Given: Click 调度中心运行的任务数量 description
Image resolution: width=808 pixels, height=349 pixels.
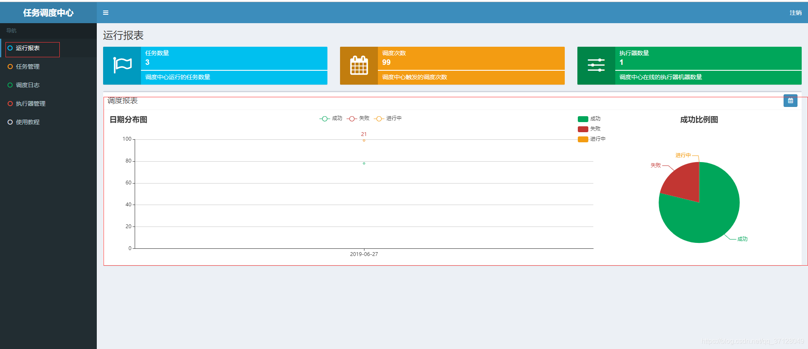Looking at the screenshot, I should (x=178, y=77).
